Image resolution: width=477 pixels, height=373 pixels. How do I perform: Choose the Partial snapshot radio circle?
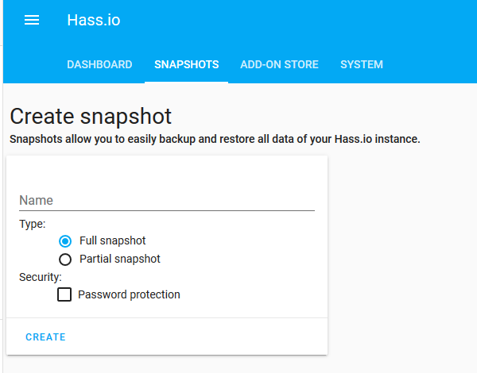point(65,260)
